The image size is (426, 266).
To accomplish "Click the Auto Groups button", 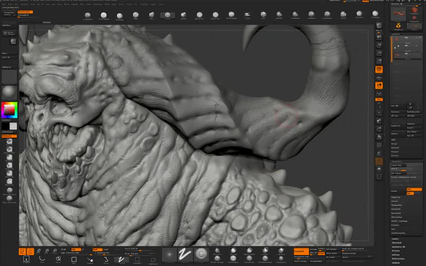I will [x=301, y=261].
